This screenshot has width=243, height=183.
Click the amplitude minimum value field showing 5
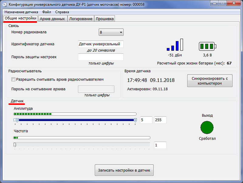point(146,120)
